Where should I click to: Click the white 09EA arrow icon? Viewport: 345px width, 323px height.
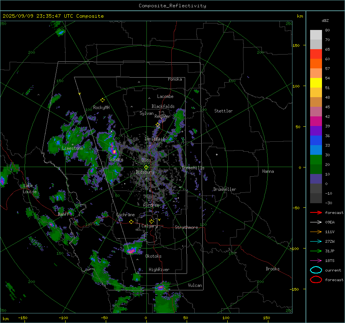click(x=316, y=222)
